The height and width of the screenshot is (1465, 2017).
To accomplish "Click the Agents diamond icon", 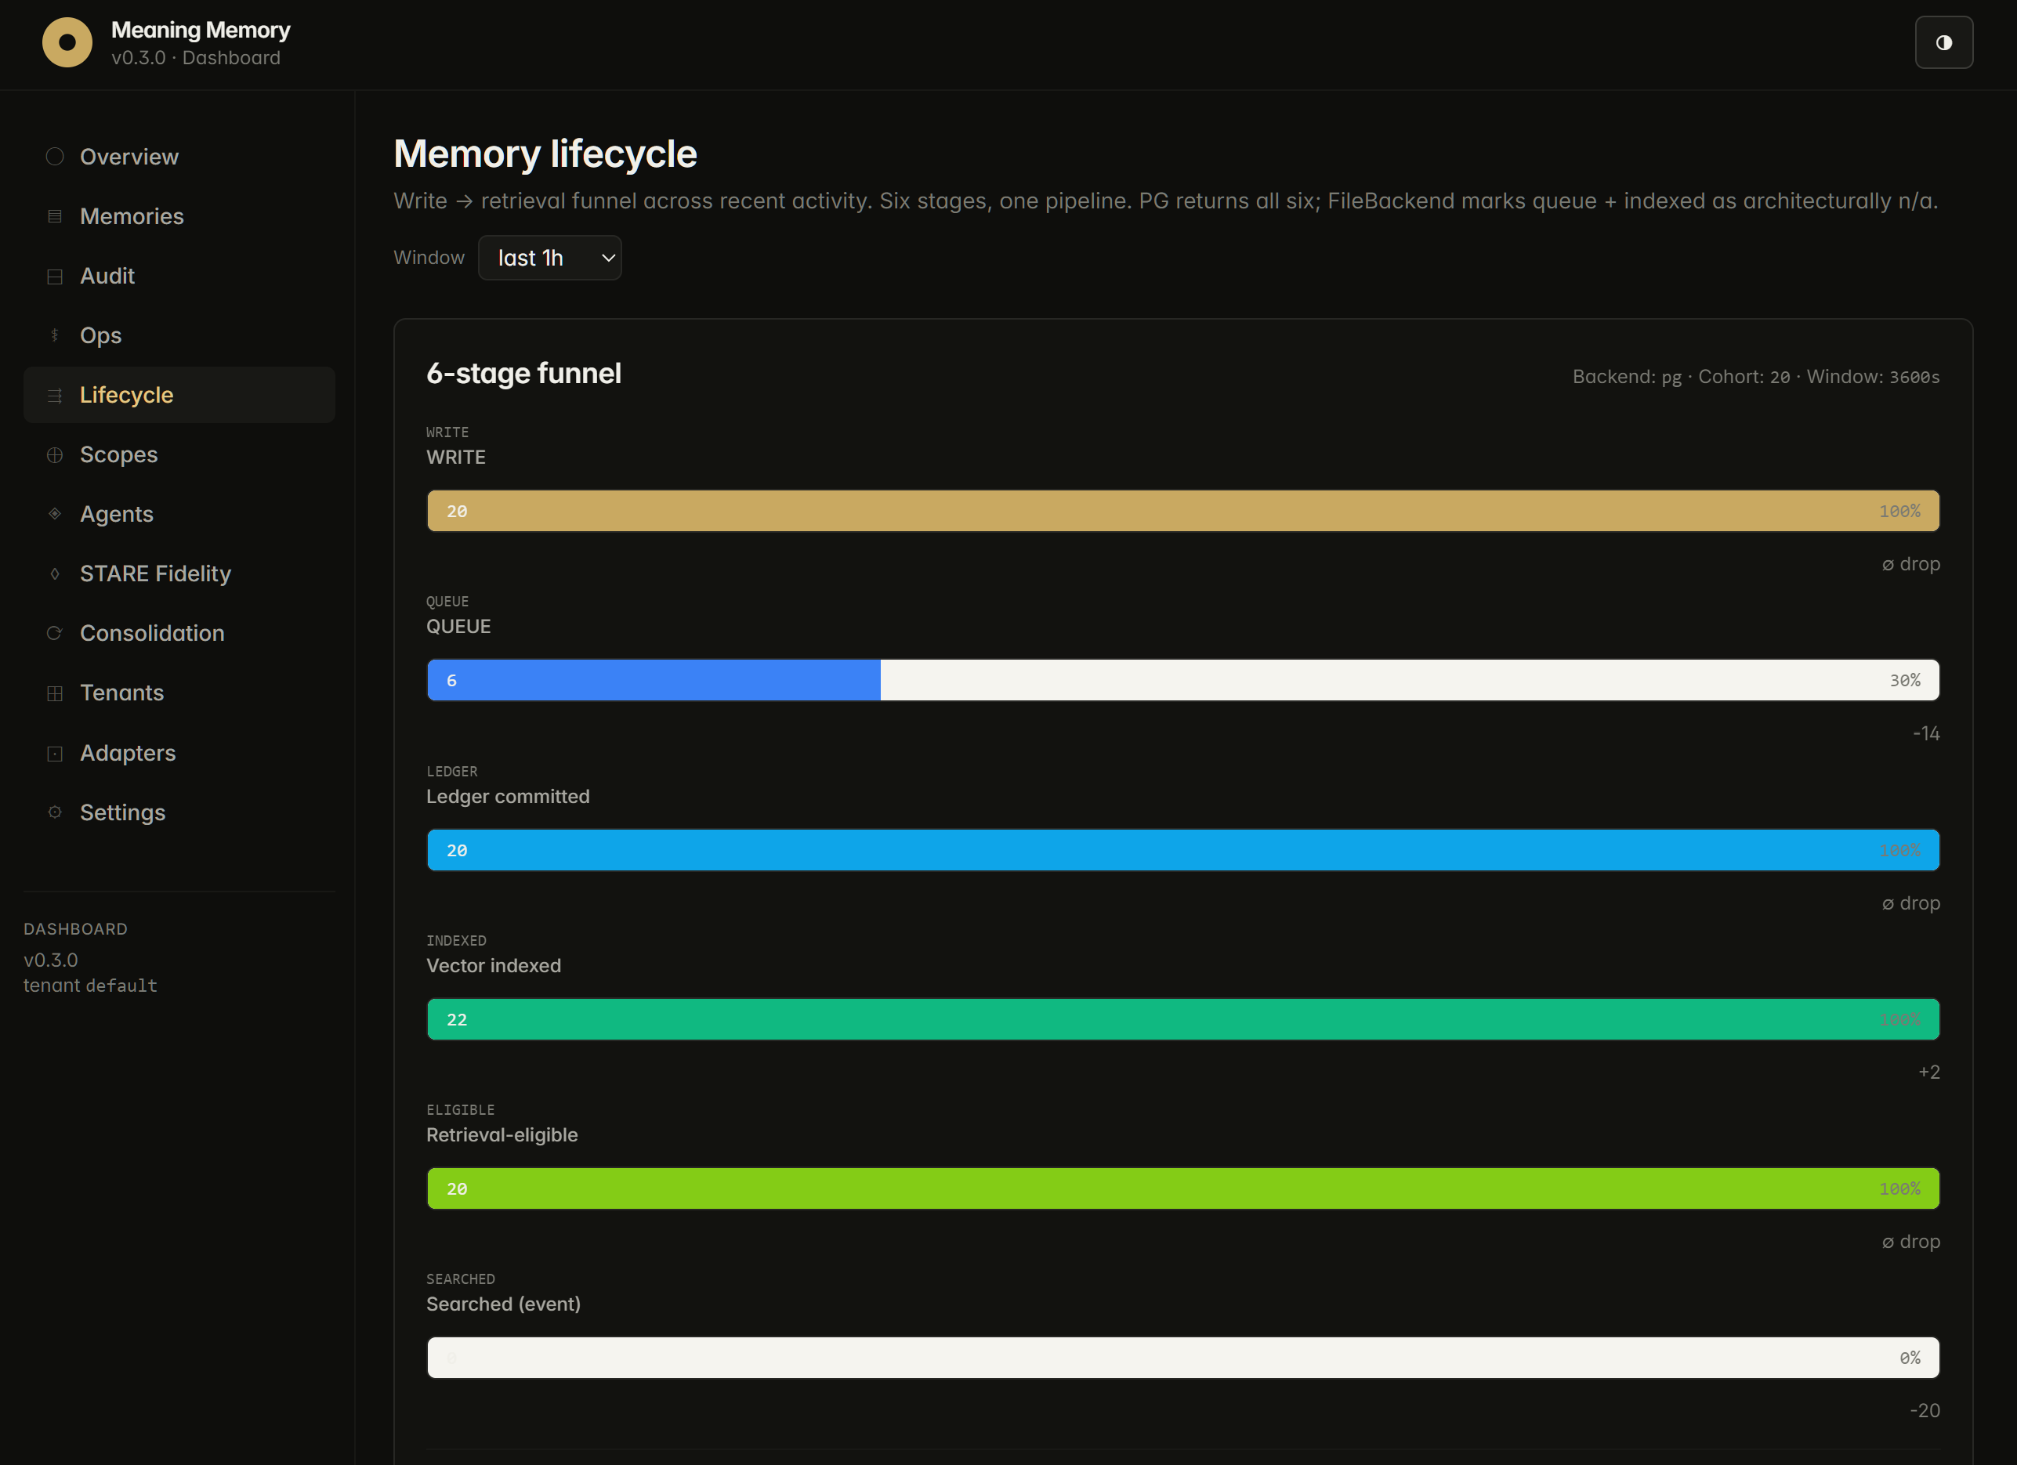I will (x=55, y=514).
